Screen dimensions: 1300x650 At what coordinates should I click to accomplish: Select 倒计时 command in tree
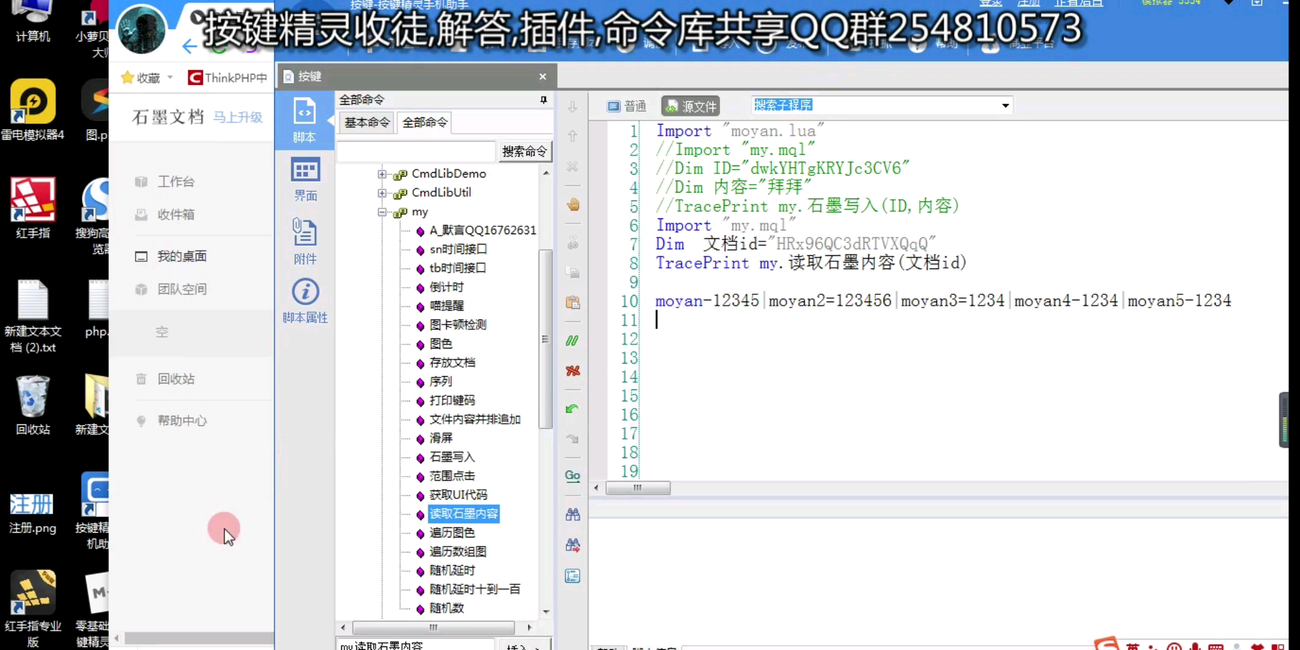click(x=447, y=287)
